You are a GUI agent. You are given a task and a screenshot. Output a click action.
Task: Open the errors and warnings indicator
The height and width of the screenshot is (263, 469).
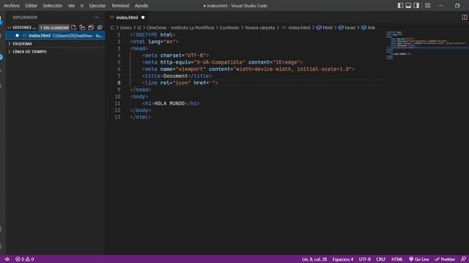(x=25, y=259)
